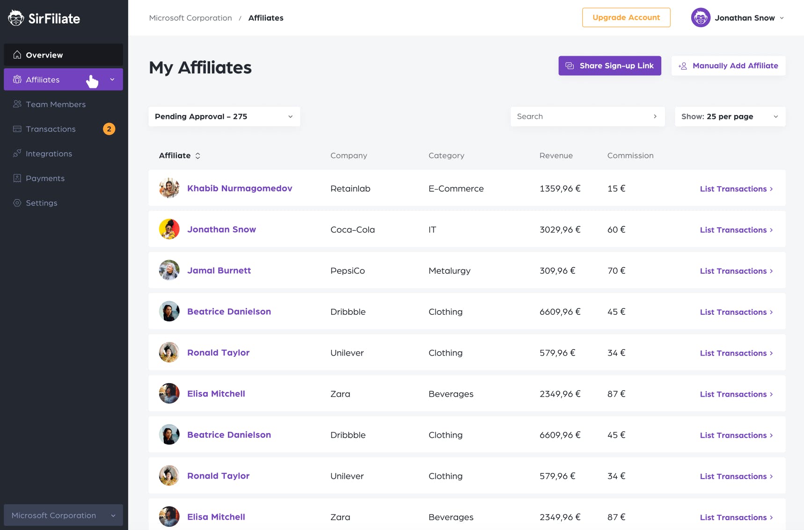The width and height of the screenshot is (804, 530).
Task: Open Team Members via its people icon
Action: pos(17,104)
